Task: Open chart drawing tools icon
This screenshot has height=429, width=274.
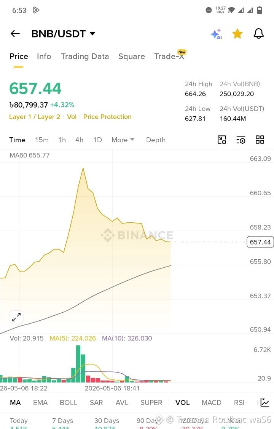Action: (x=221, y=140)
